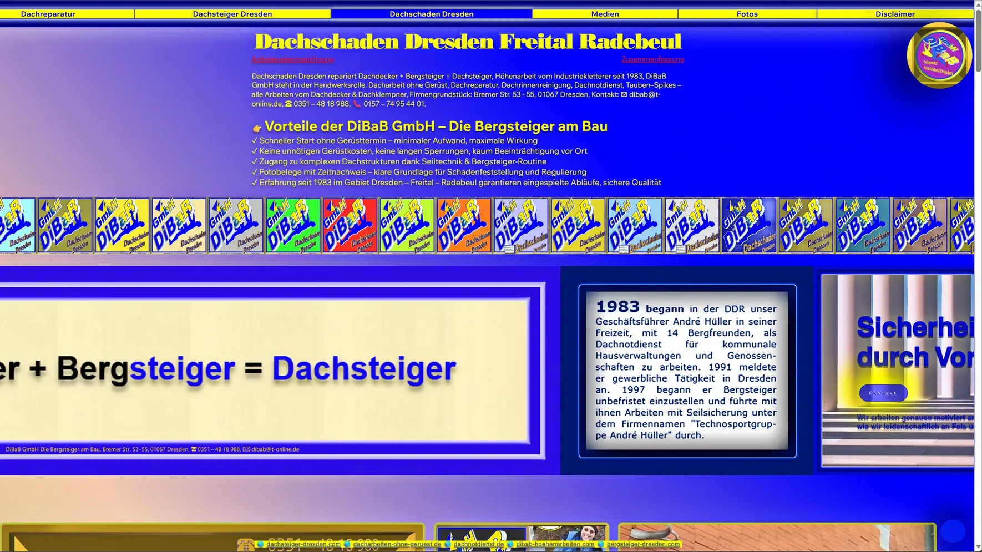This screenshot has height=552, width=982.
Task: Click line 'Schneller Start ohne Gerüsttermin'
Action: [x=394, y=141]
